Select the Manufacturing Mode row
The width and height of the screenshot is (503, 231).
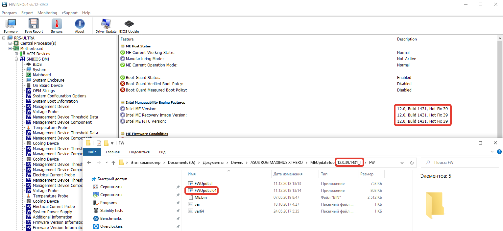coord(308,59)
